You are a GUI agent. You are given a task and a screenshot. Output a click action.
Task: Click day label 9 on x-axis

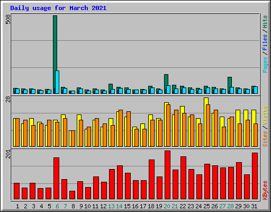coord(81,206)
